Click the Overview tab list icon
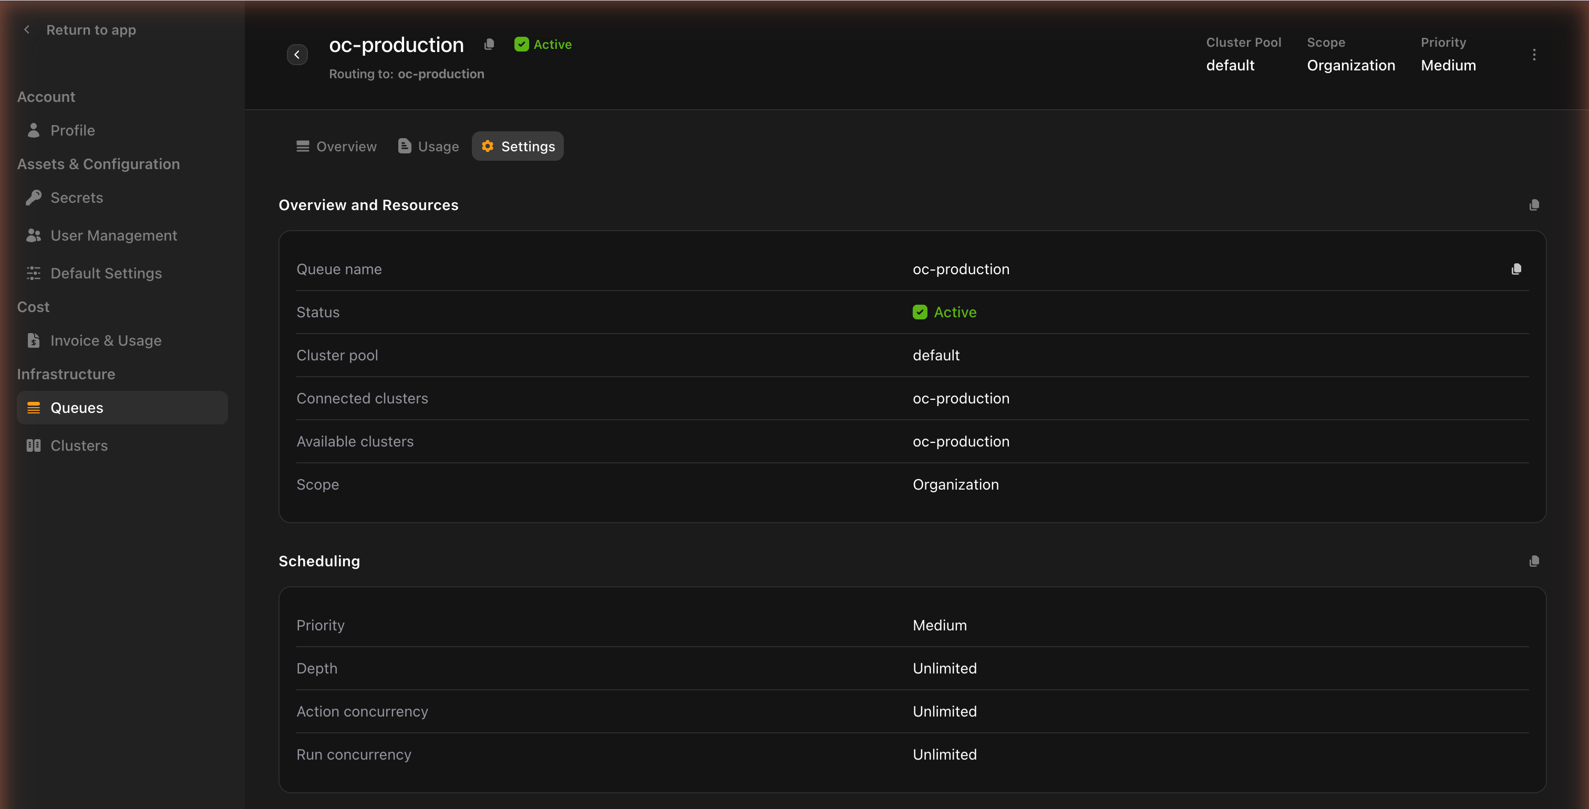 pos(303,146)
